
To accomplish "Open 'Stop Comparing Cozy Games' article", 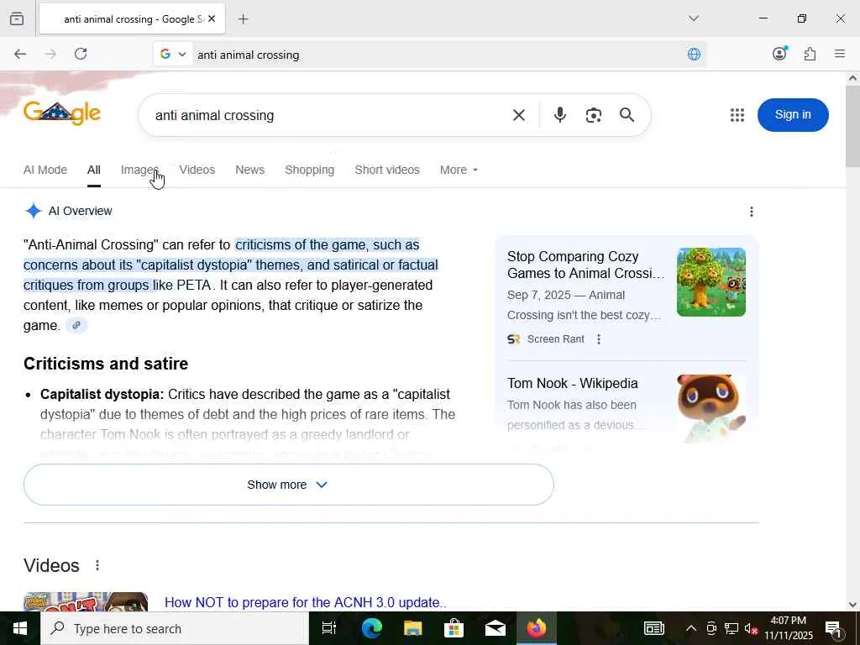I will pyautogui.click(x=585, y=265).
